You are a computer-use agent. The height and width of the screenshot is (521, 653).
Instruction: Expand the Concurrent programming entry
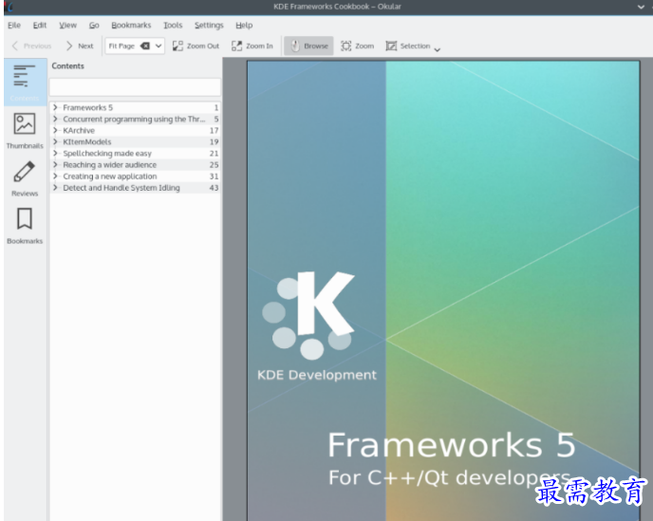point(55,119)
